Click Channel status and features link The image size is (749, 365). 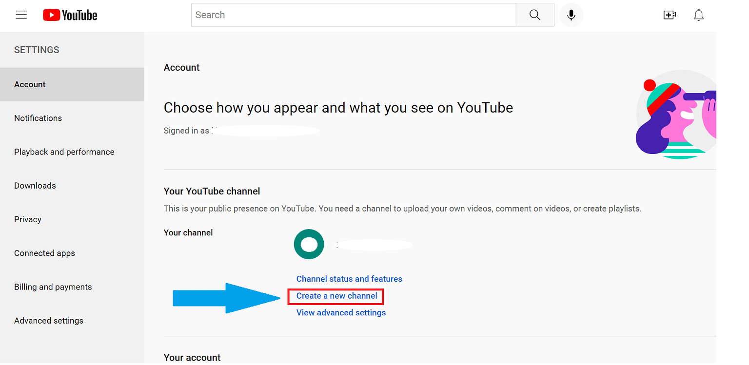tap(349, 279)
